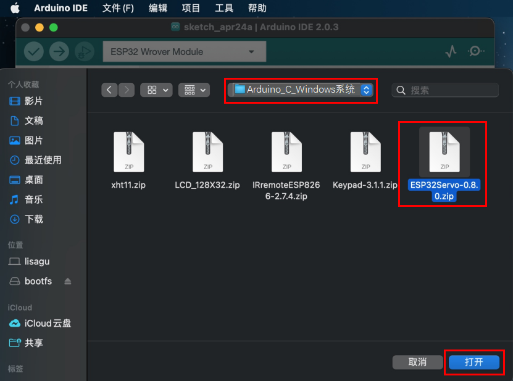The height and width of the screenshot is (381, 513).
Task: Expand the ESP32 Wrover Module board selector
Action: tap(184, 52)
